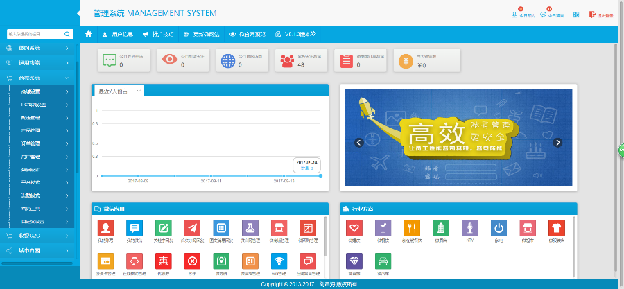Expand the 用户管理 submenu
This screenshot has width=624, height=289.
38,157
